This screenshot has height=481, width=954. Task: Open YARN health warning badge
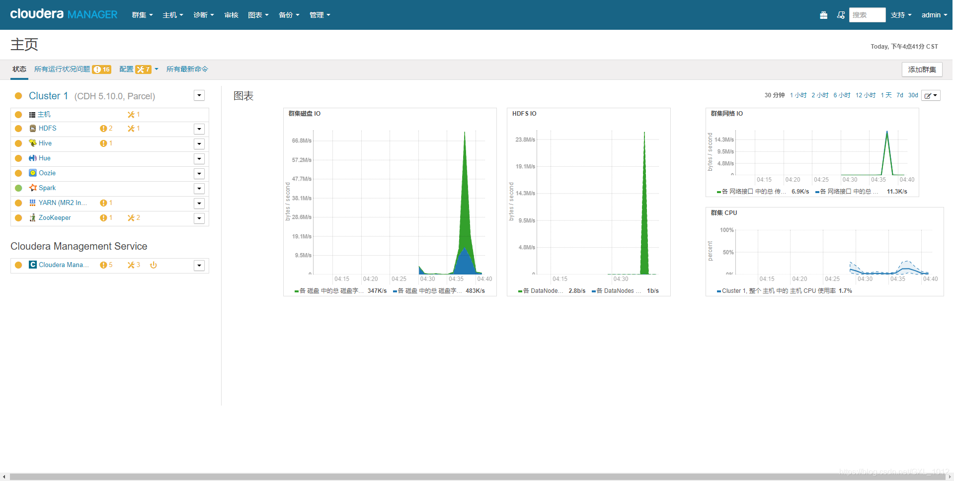tap(106, 203)
